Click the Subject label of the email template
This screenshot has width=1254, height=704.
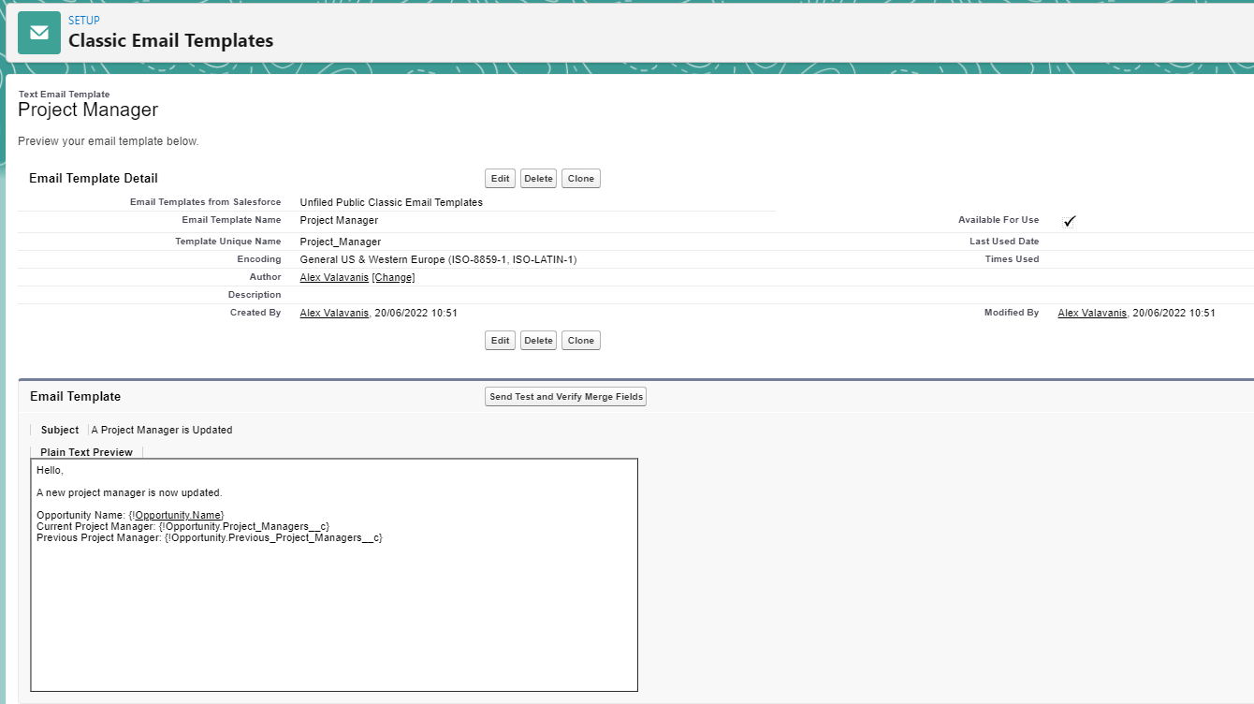(60, 430)
